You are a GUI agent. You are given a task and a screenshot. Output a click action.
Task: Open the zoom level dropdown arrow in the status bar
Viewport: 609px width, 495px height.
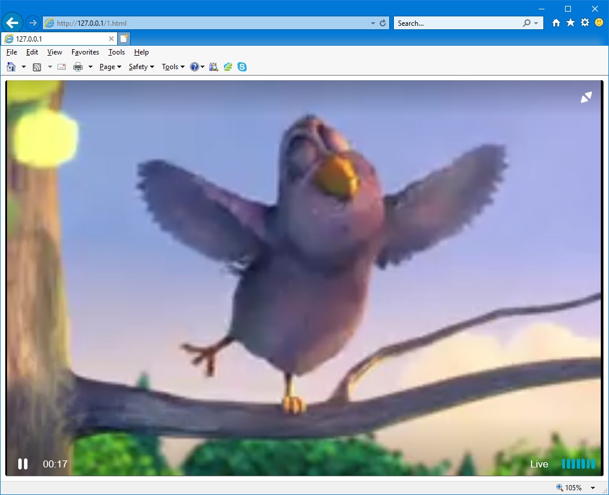593,488
